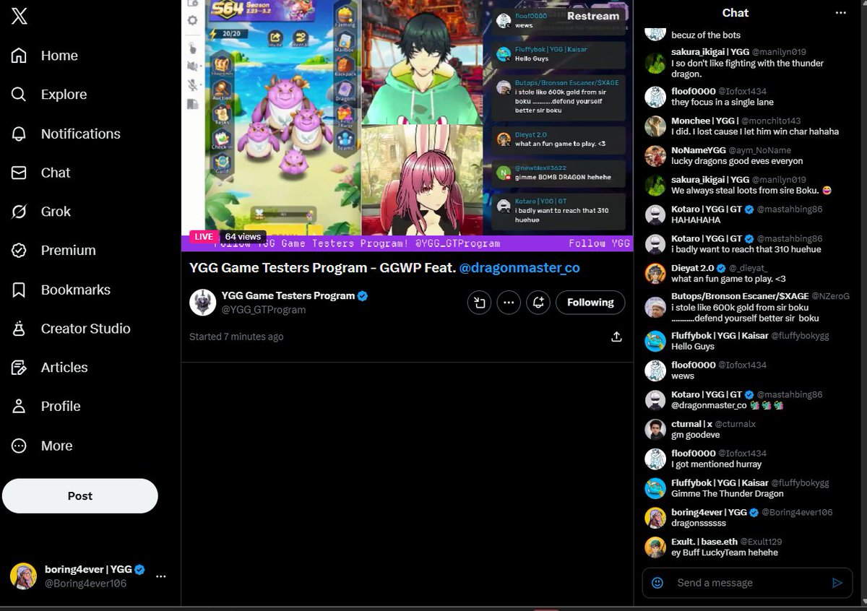The width and height of the screenshot is (867, 611).
Task: Open Grok in the sidebar
Action: click(x=41, y=212)
